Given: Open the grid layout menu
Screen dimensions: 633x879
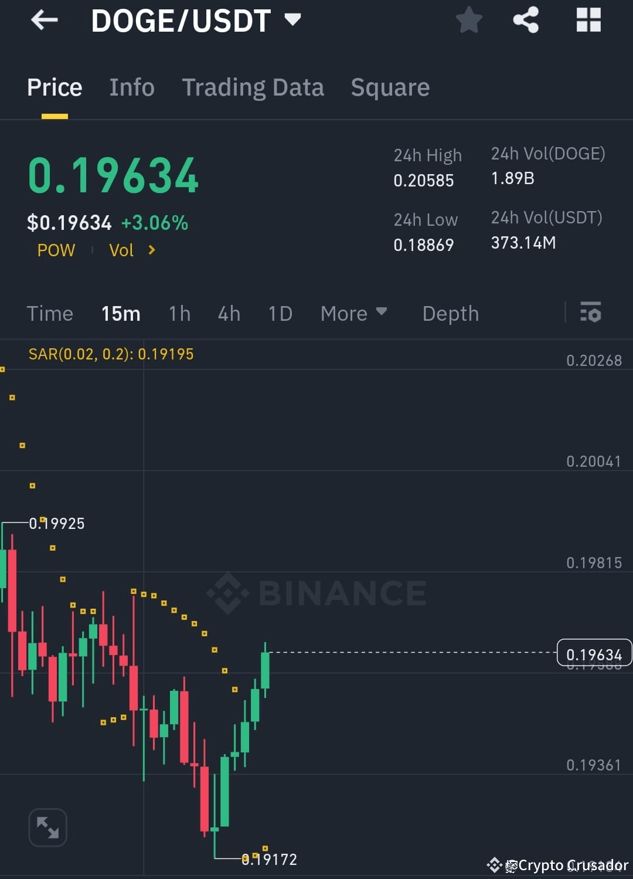Looking at the screenshot, I should pos(588,20).
